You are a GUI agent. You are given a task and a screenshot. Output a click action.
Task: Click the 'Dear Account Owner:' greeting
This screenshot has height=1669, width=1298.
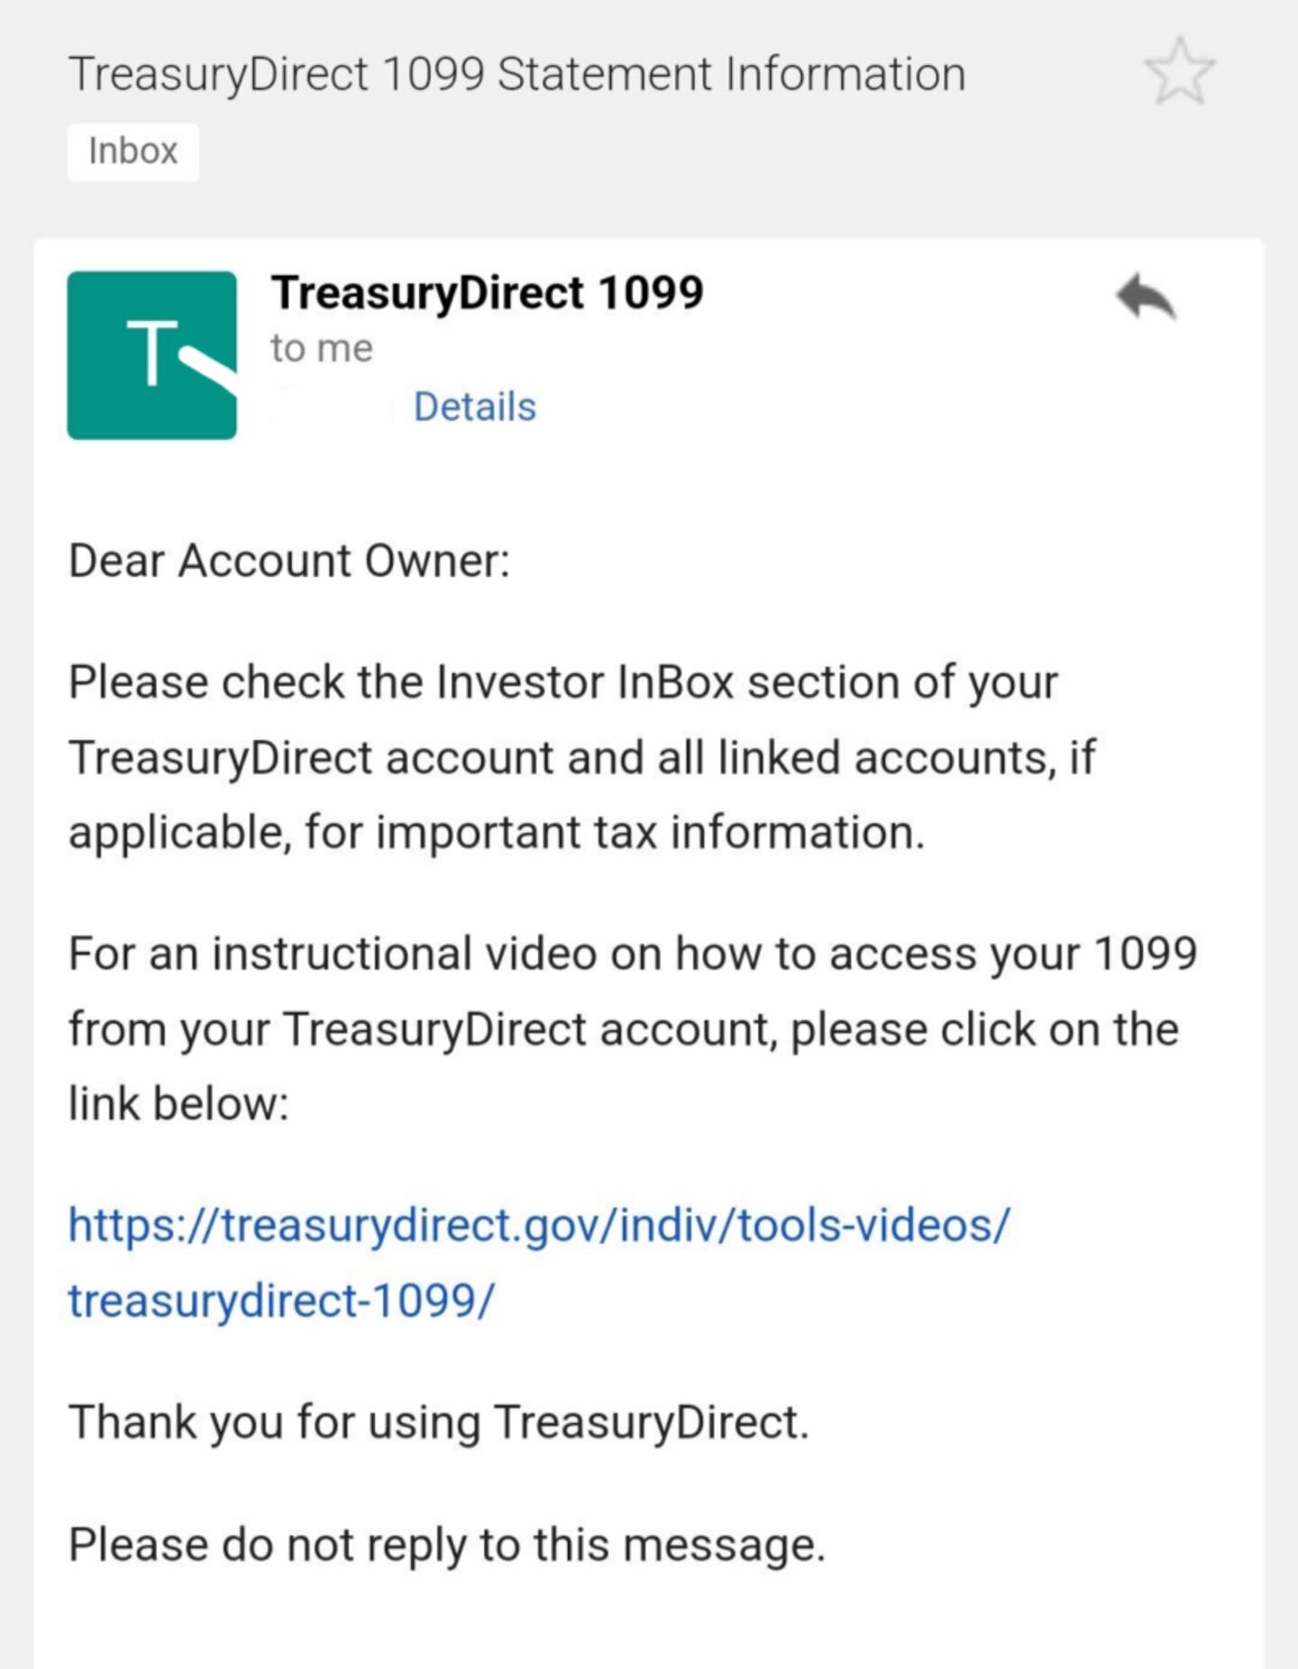[289, 561]
